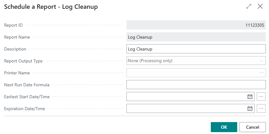Select the Earliest Start Date/Time input box
Viewport: 269px width, 134px height.
click(x=186, y=97)
